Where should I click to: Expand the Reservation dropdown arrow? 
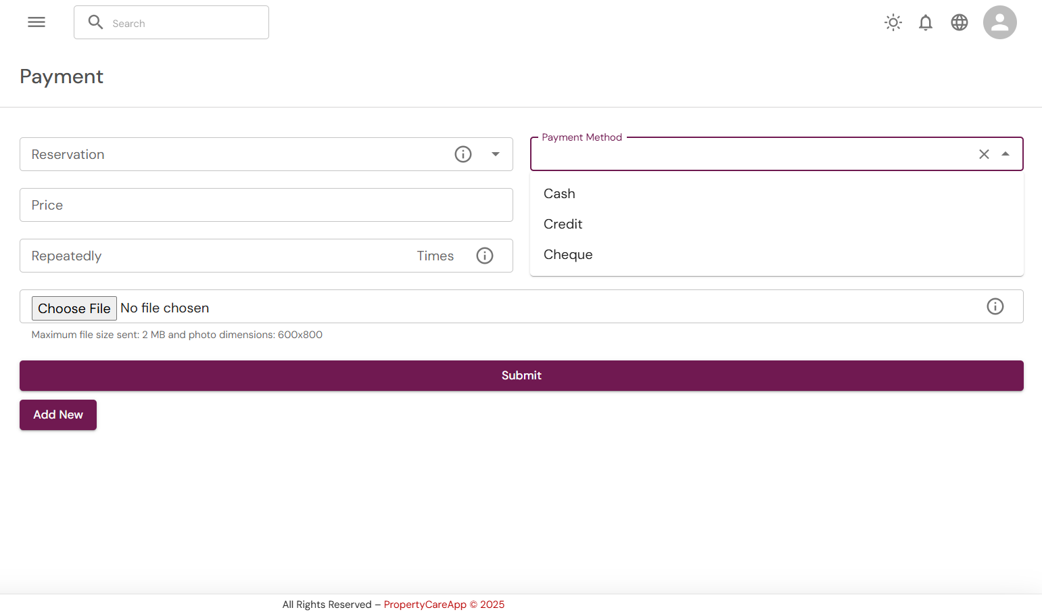point(496,154)
